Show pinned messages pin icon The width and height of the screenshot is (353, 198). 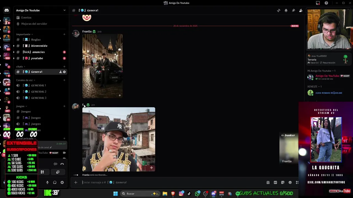click(293, 10)
